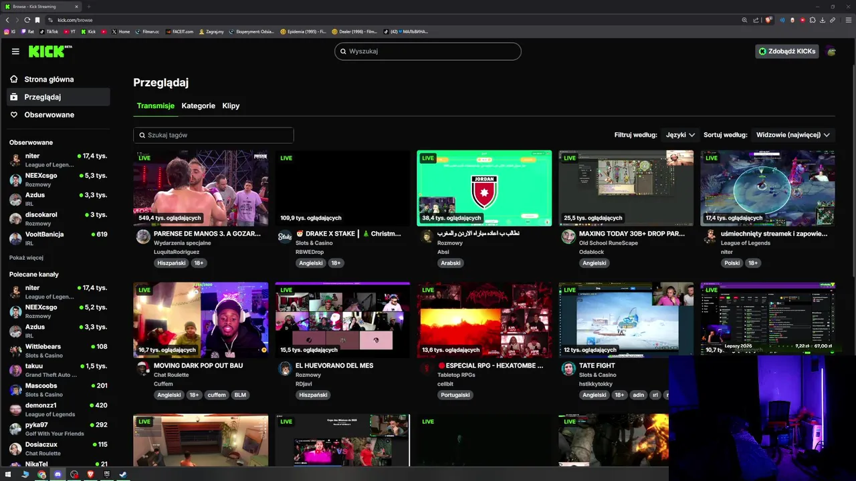The width and height of the screenshot is (856, 481).
Task: Click the share page icon in address bar
Action: (756, 20)
